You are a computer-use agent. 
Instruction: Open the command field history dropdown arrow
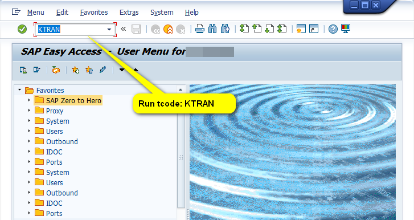(x=109, y=29)
